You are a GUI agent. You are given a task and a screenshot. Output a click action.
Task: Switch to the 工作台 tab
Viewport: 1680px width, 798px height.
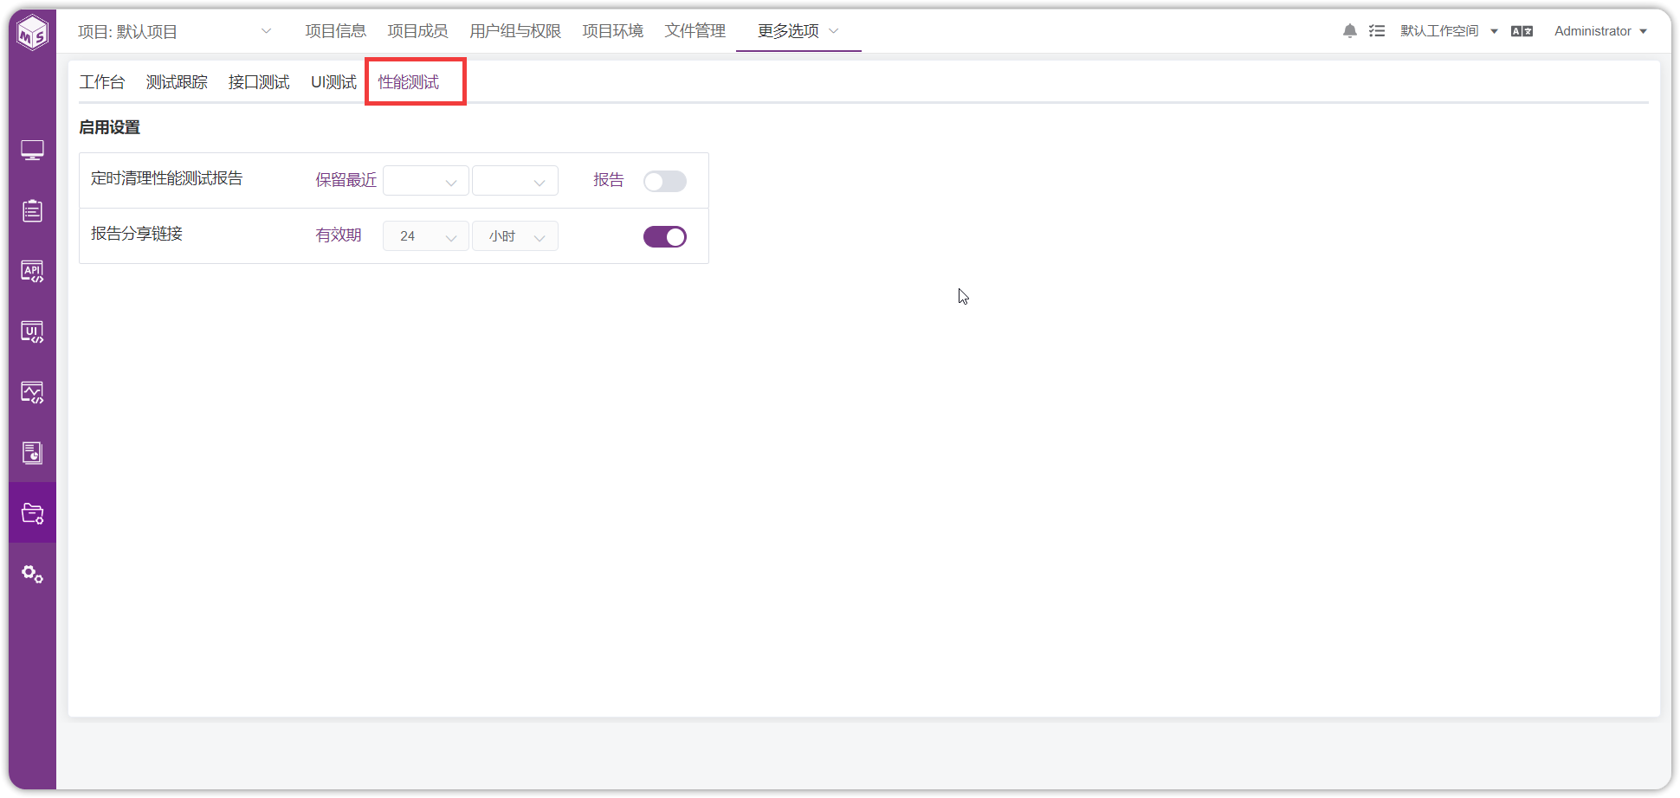point(102,82)
